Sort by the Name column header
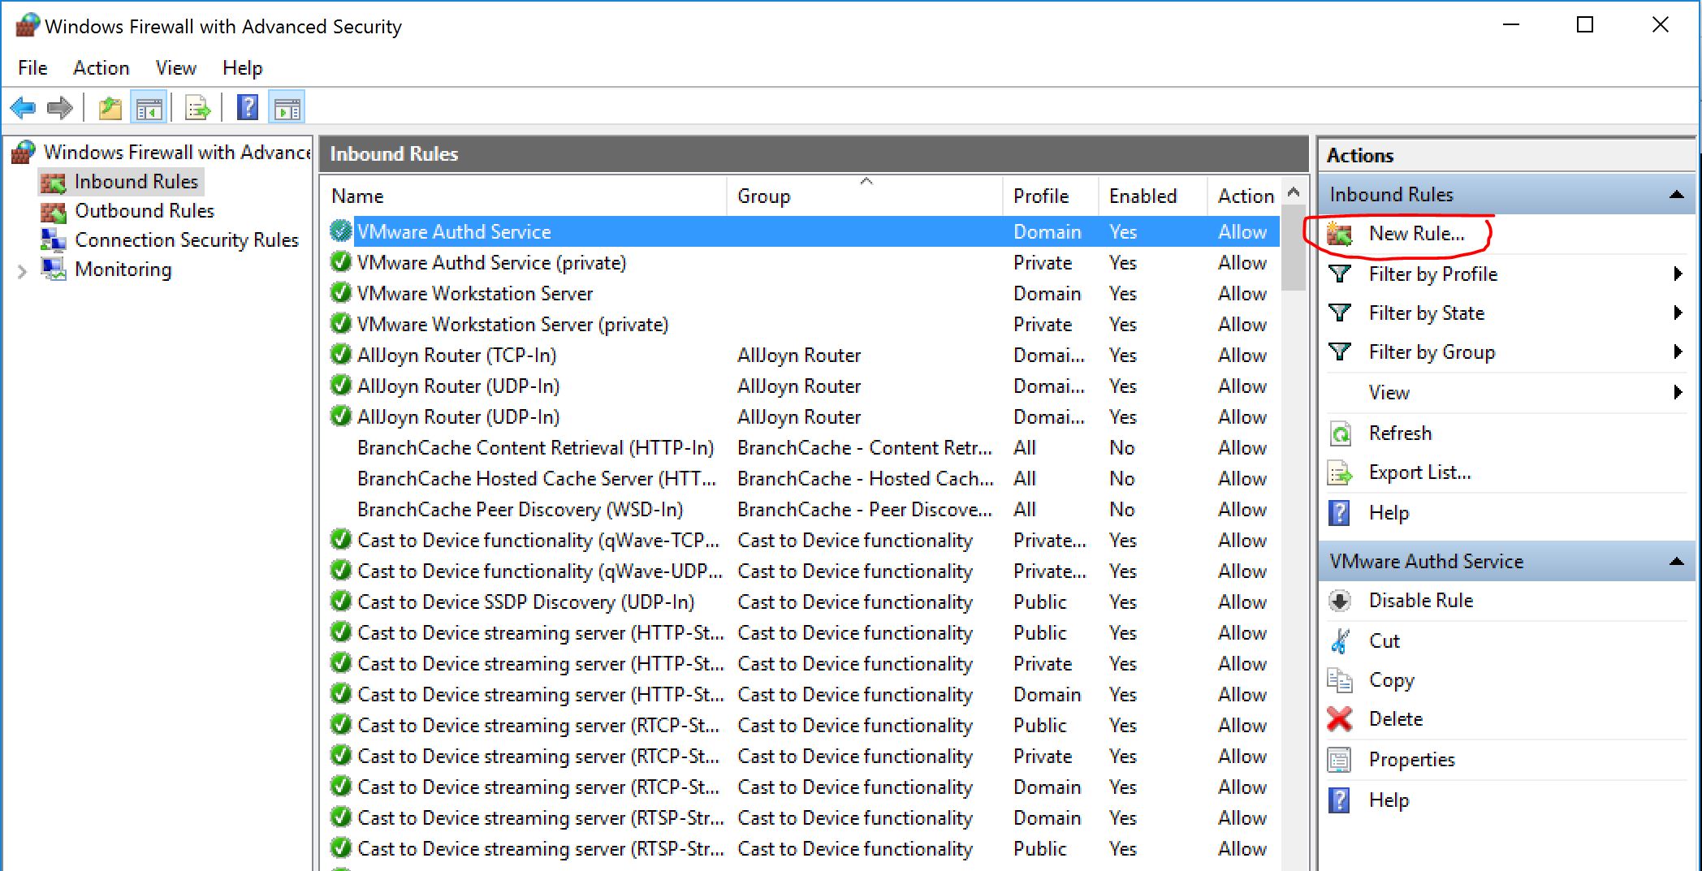This screenshot has width=1702, height=871. coord(525,196)
